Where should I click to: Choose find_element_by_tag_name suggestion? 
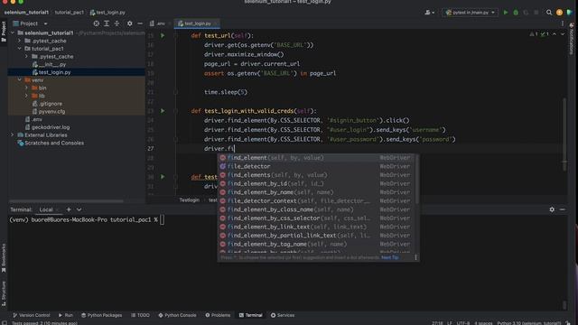coord(315,245)
